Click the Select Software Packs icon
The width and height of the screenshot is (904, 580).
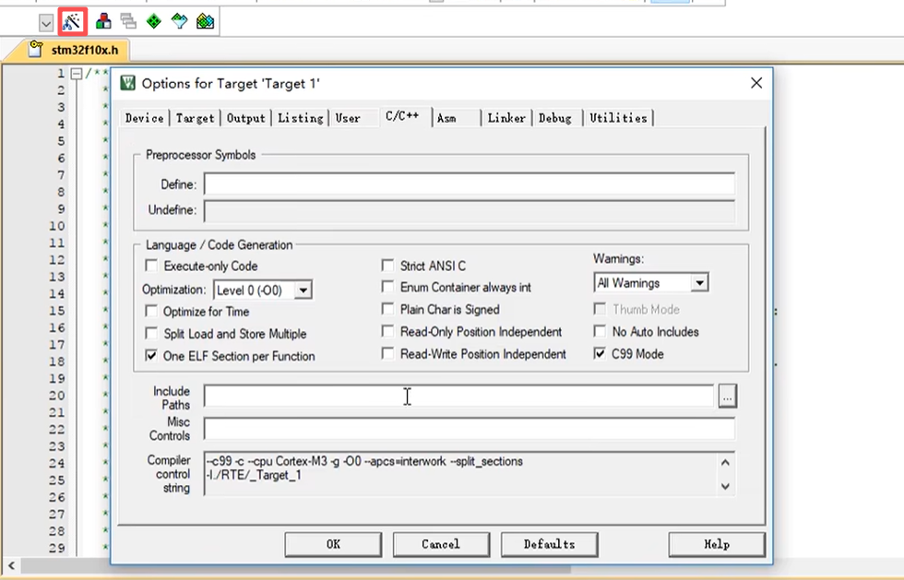click(179, 22)
